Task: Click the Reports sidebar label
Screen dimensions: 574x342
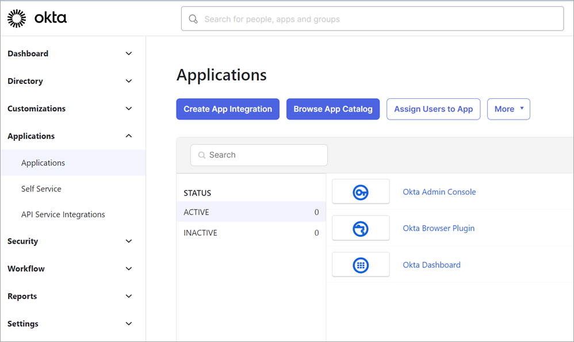Action: click(22, 296)
